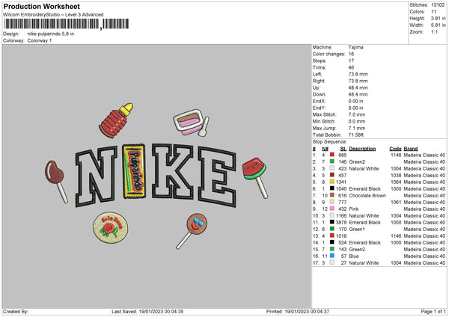
Task: Select the yellow swatch in stop row 5
Action: pos(332,182)
